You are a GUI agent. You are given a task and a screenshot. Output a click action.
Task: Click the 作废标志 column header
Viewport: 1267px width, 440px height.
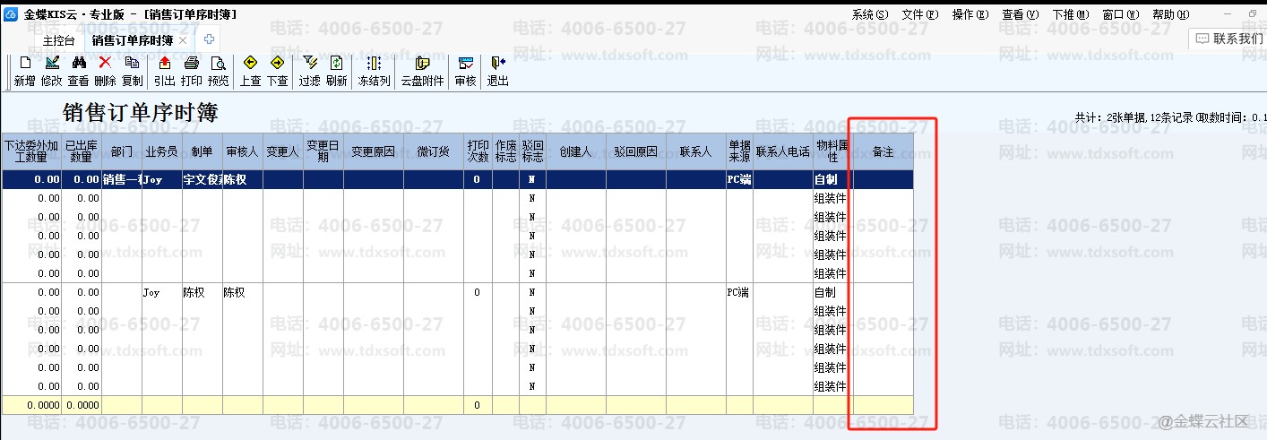[505, 152]
